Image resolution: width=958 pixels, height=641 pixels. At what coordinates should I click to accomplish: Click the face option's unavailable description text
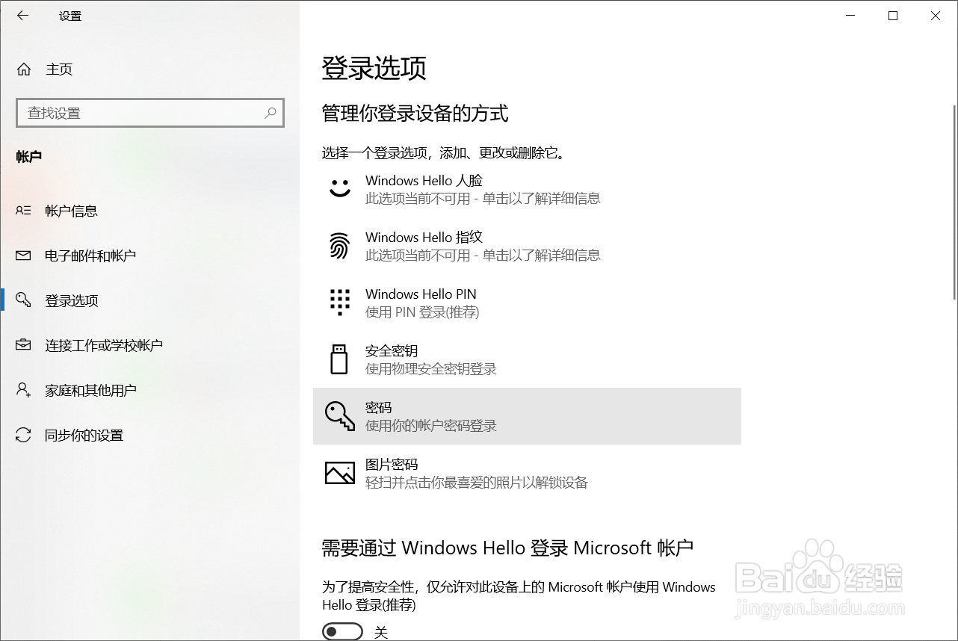coord(483,199)
